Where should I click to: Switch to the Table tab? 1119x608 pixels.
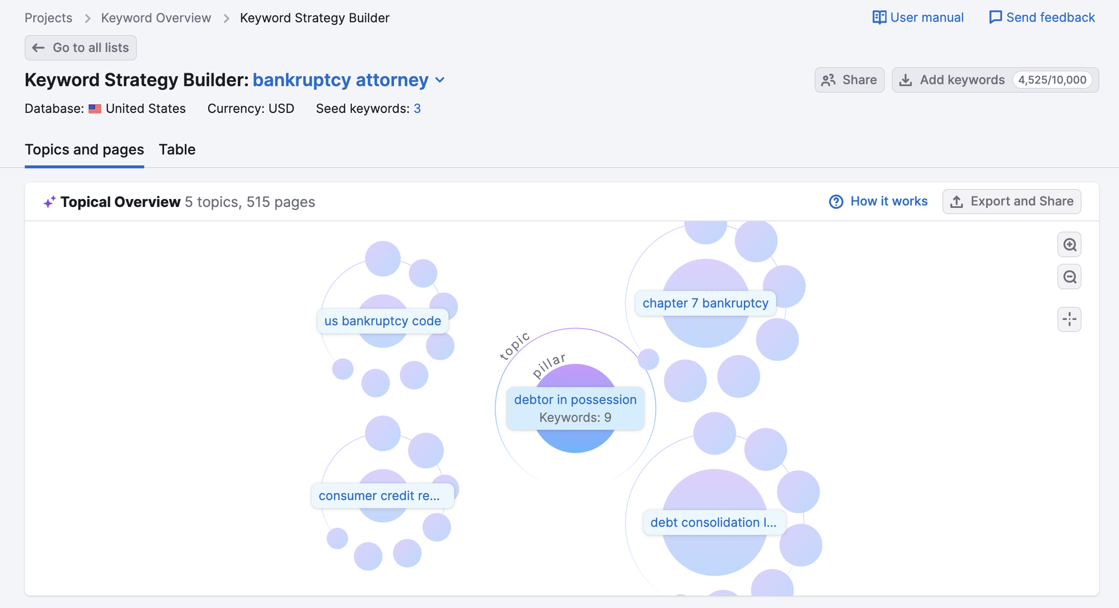click(x=177, y=150)
